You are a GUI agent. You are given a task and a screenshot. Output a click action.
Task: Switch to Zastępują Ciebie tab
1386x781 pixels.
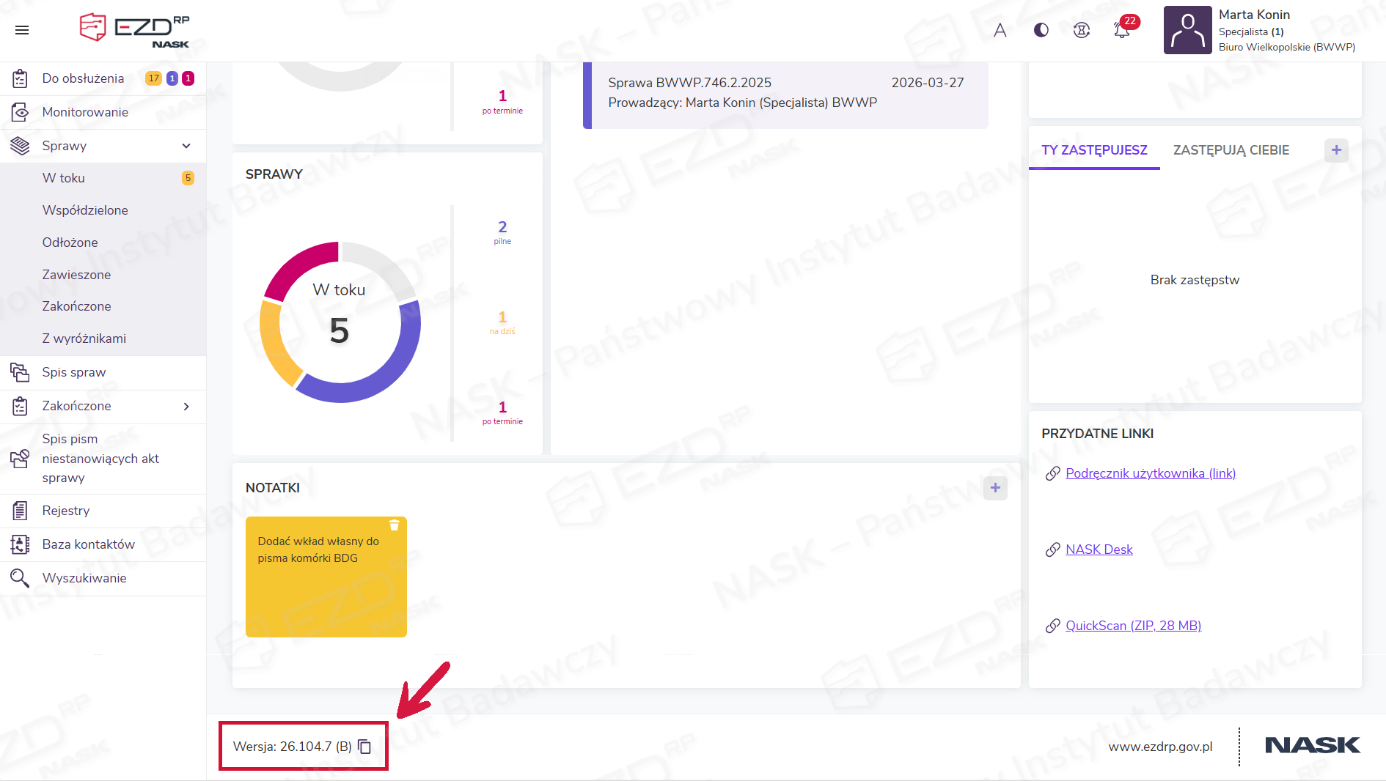(1231, 150)
